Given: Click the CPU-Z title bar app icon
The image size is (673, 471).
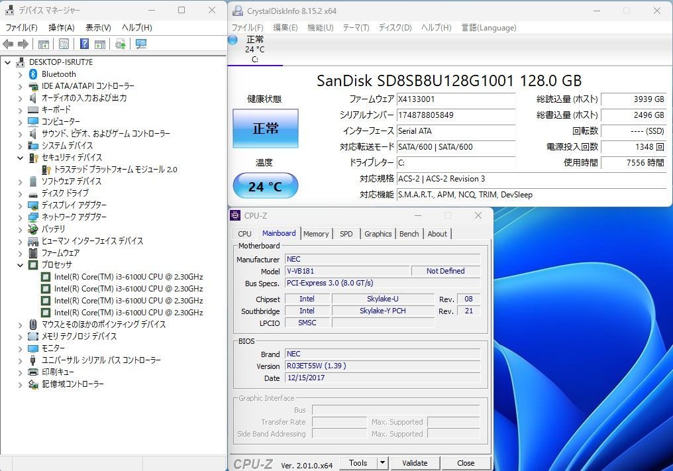Looking at the screenshot, I should (x=235, y=215).
